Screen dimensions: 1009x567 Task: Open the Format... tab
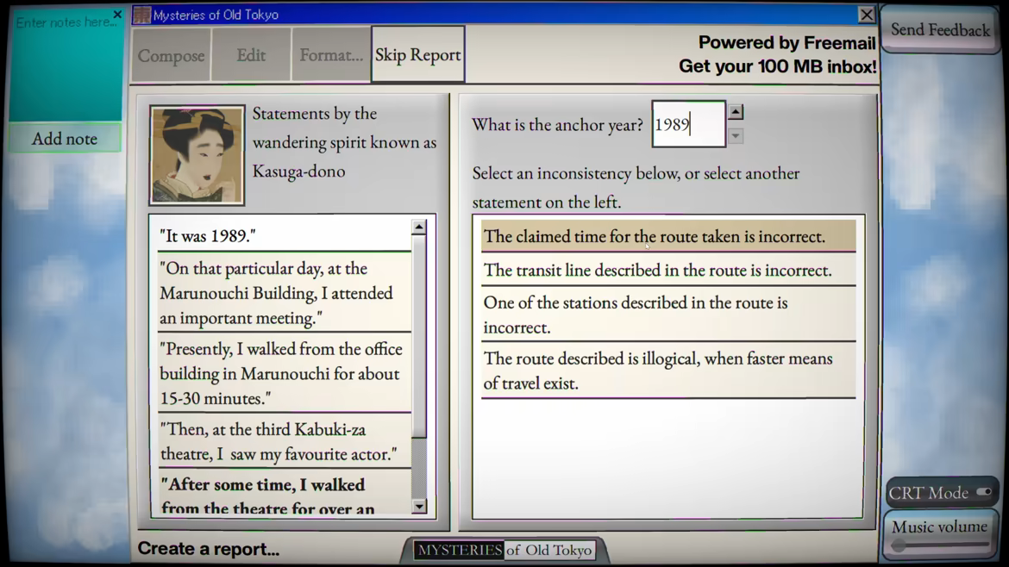pyautogui.click(x=331, y=55)
